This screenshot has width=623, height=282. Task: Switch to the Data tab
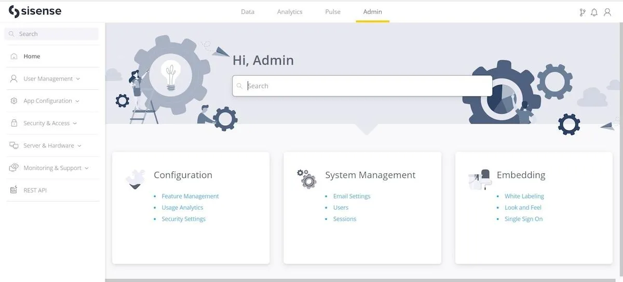(x=248, y=11)
